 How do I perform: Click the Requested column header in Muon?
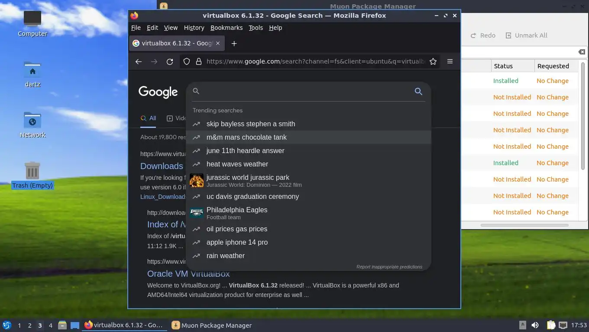556,66
